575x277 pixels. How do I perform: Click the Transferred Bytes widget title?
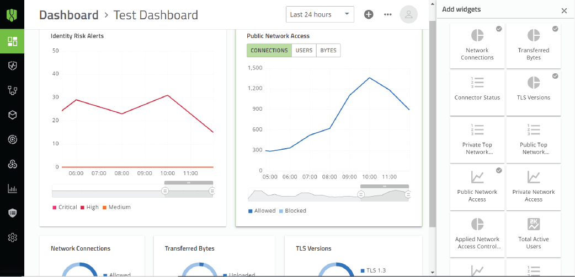pos(190,248)
